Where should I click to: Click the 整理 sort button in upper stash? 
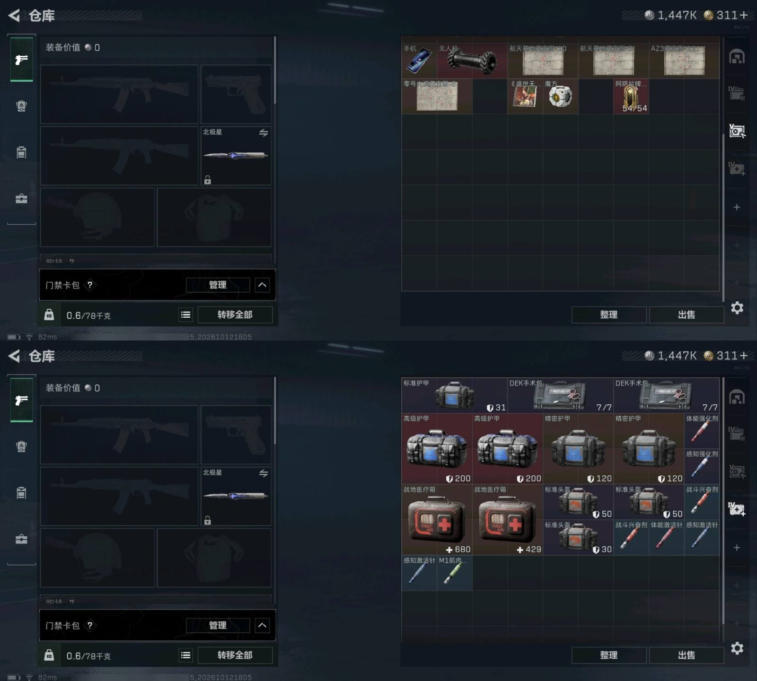coord(608,314)
